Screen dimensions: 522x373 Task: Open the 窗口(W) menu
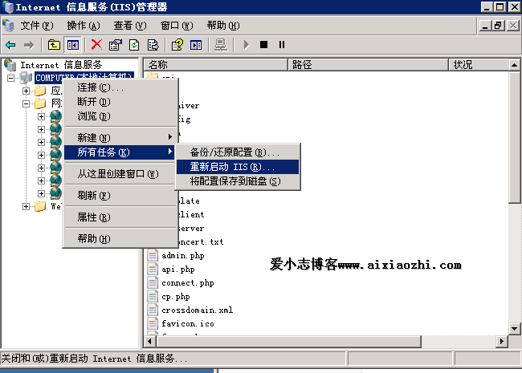point(177,26)
